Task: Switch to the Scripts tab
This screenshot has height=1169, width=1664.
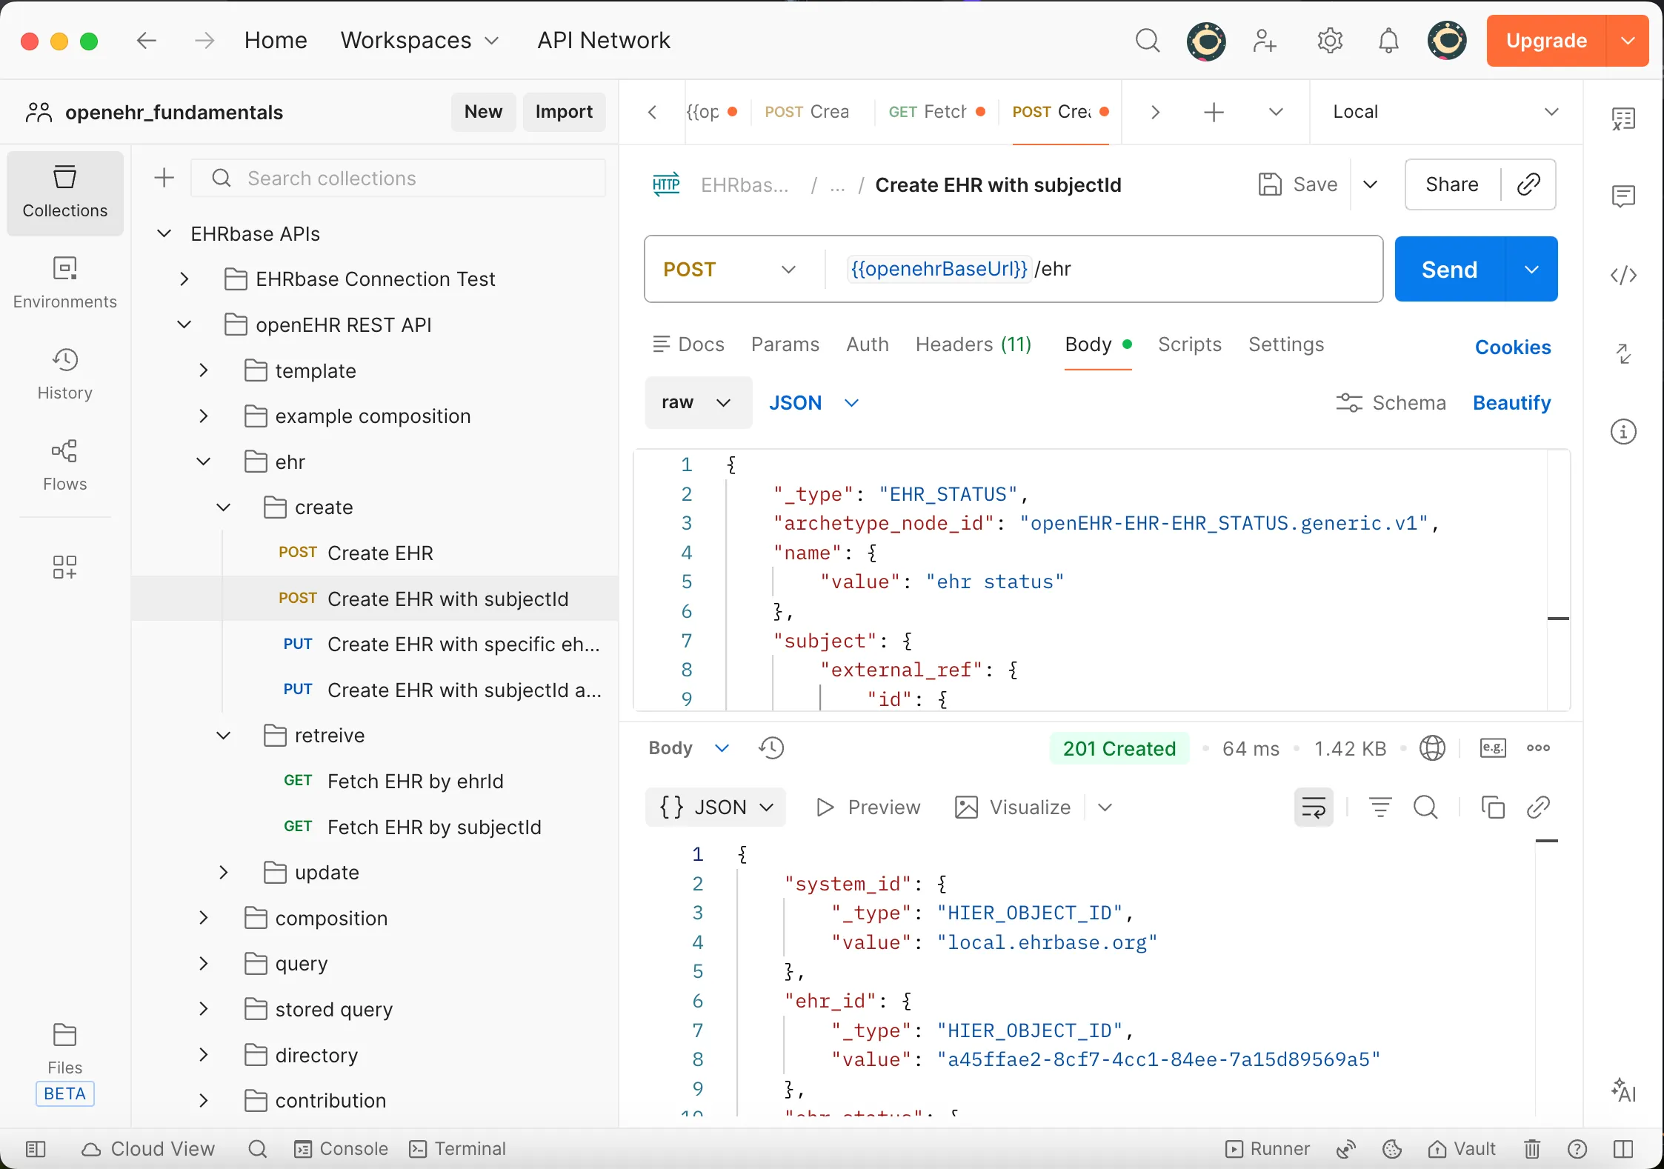Action: click(x=1189, y=344)
